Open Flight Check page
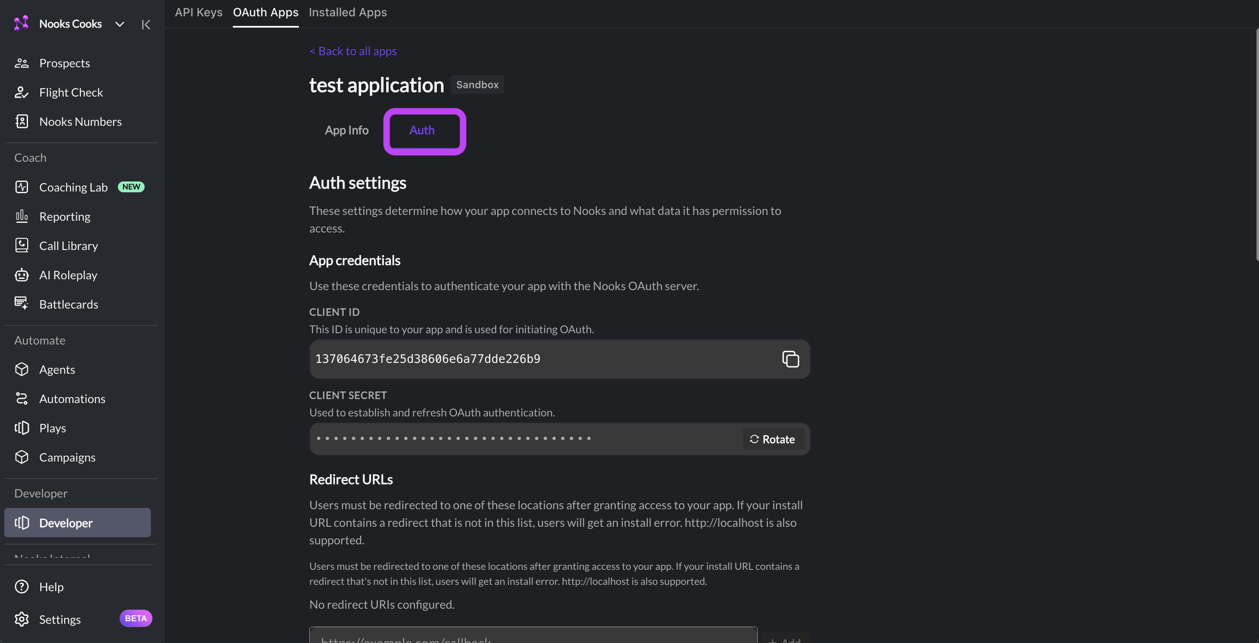1259x643 pixels. (71, 92)
